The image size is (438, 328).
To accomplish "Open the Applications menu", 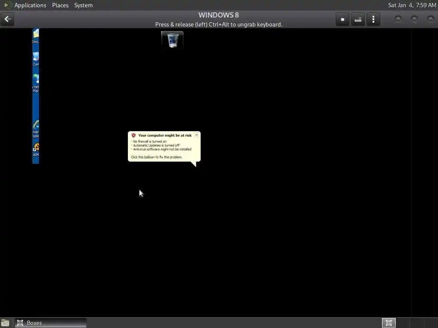I will click(x=30, y=5).
